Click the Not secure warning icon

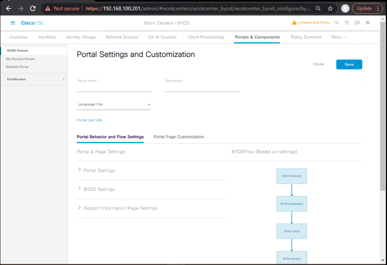point(48,8)
